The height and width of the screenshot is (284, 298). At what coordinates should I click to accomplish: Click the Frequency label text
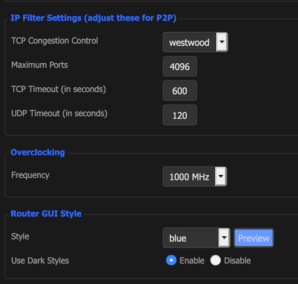(x=30, y=175)
